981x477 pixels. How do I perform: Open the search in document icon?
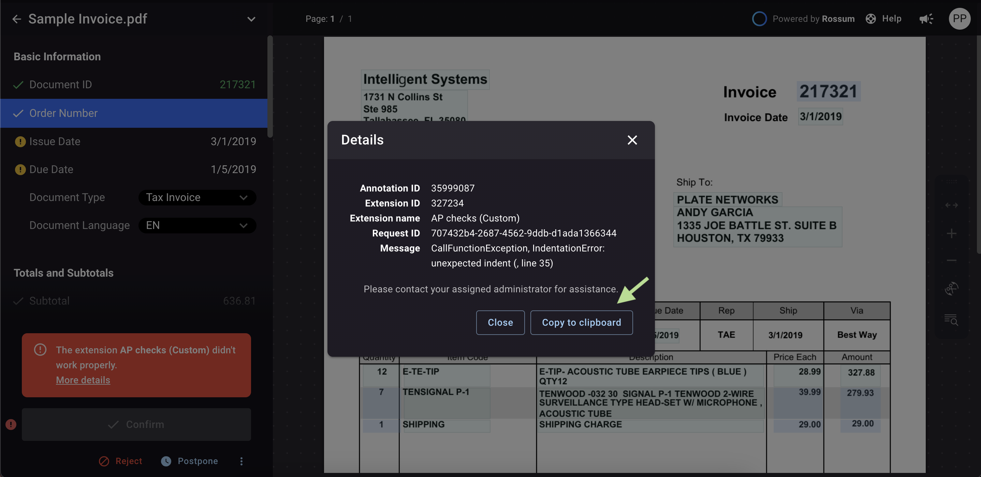[951, 320]
